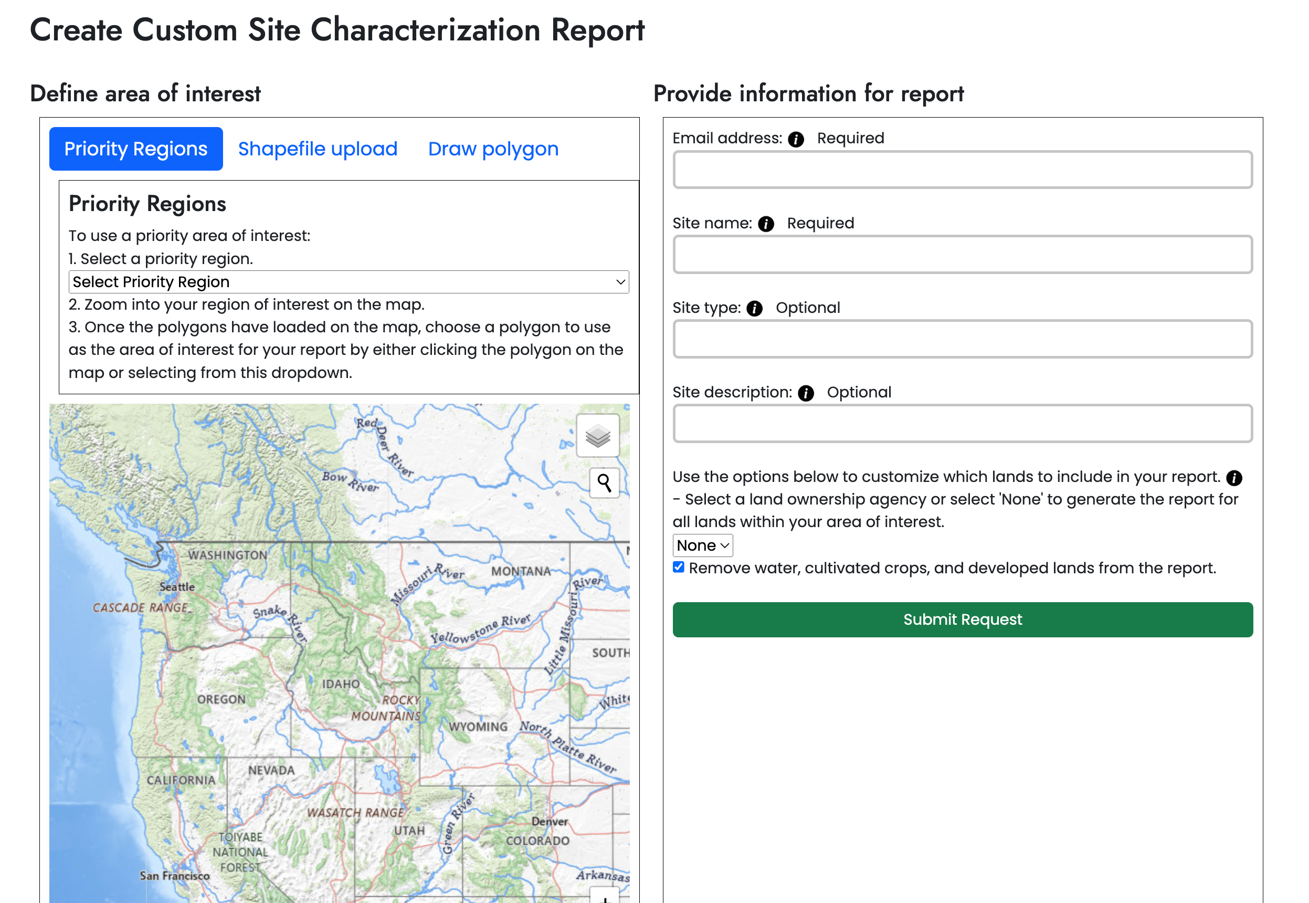Switch to the Draw polygon tab
This screenshot has height=903, width=1309.
[x=493, y=149]
